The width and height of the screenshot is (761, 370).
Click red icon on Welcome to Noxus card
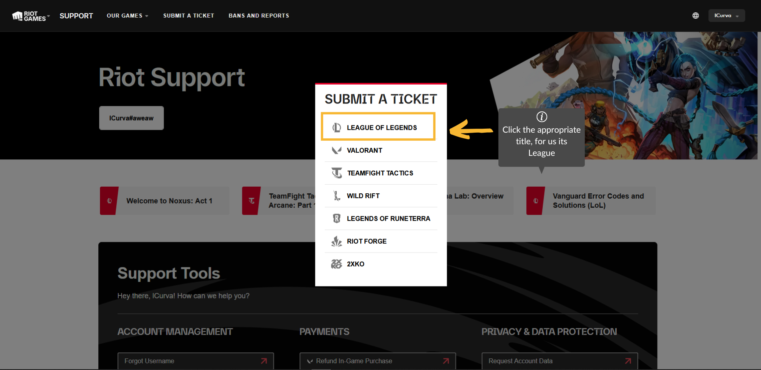(109, 201)
